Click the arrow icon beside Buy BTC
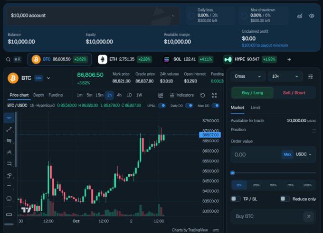This screenshot has width=323, height=233. [x=308, y=216]
